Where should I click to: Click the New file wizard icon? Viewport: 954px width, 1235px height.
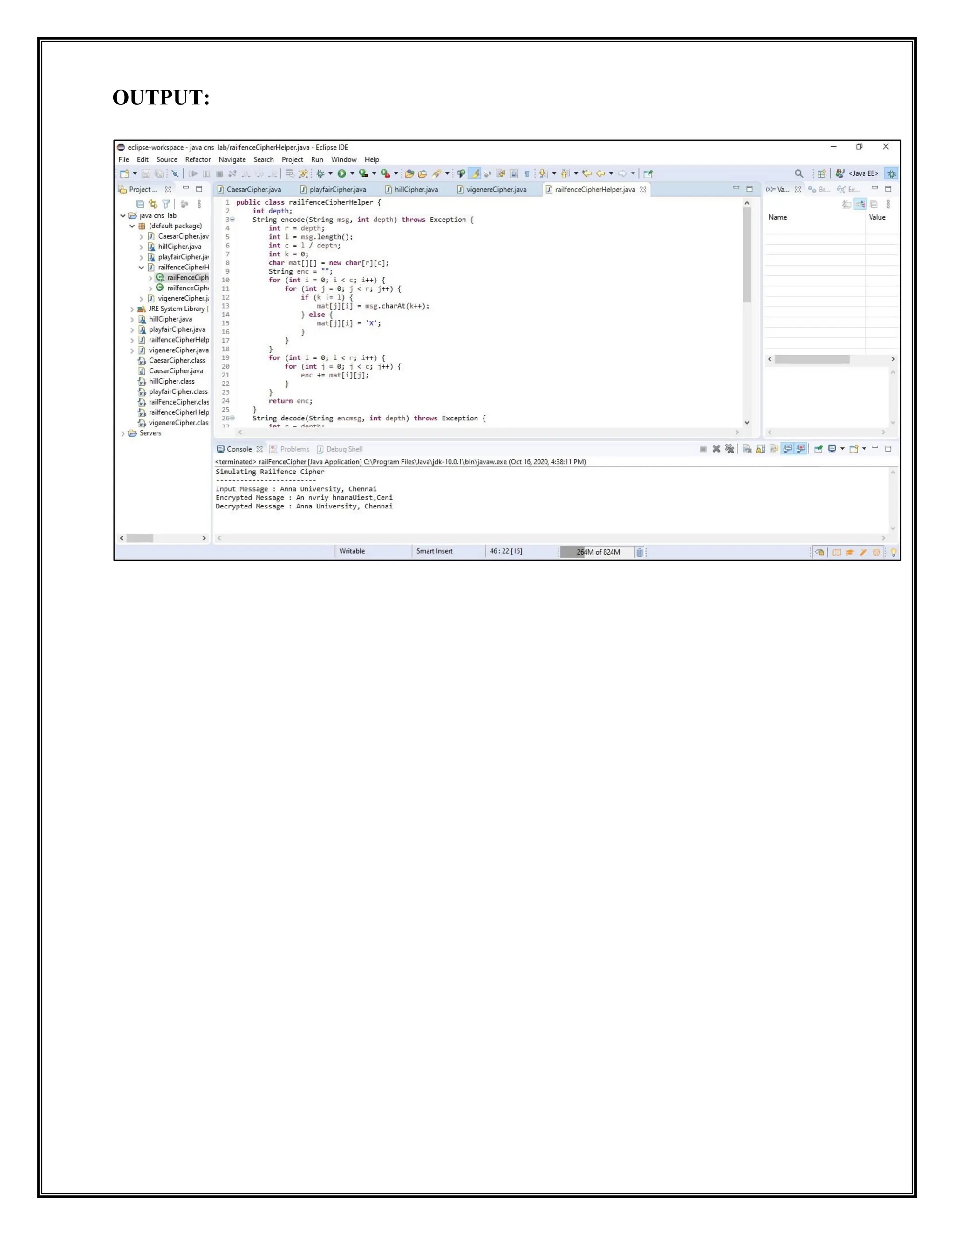tap(125, 174)
